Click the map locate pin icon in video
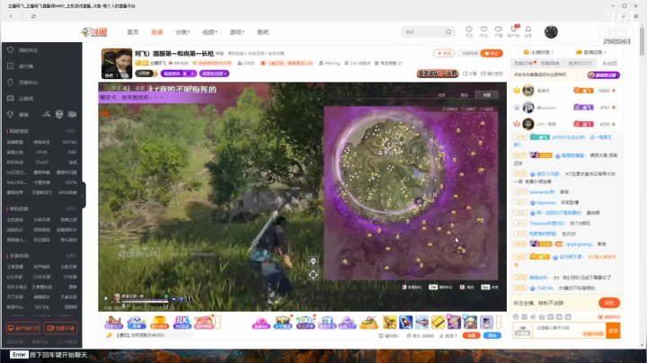The image size is (647, 363). coord(314,261)
